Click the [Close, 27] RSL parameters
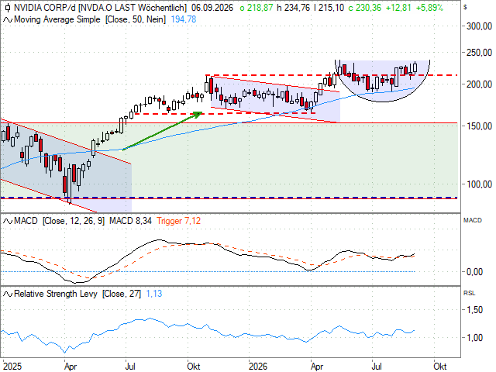The height and width of the screenshot is (372, 496). (122, 294)
